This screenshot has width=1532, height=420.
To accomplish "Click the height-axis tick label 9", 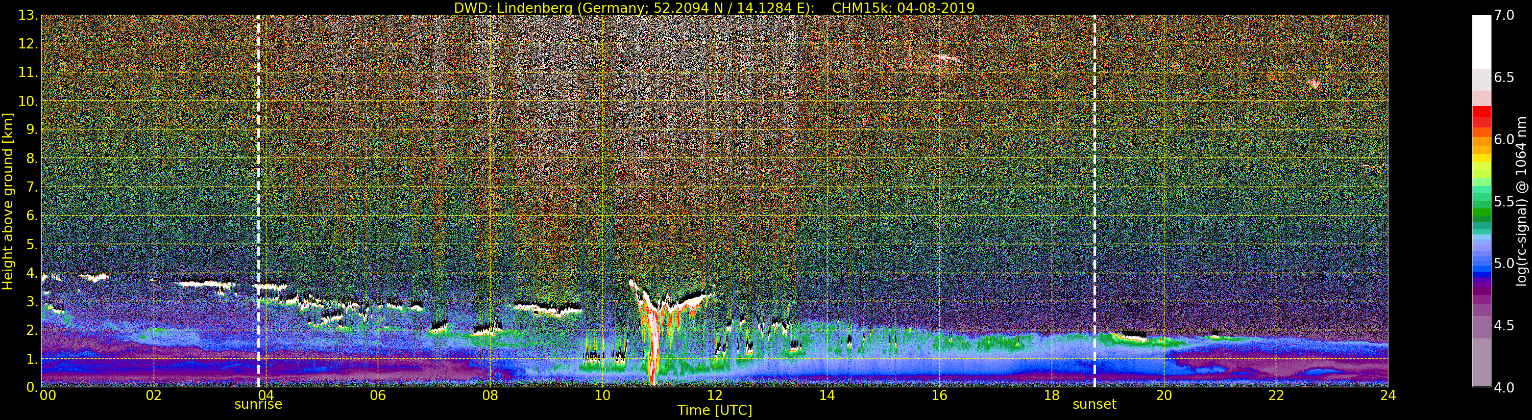I will point(32,130).
